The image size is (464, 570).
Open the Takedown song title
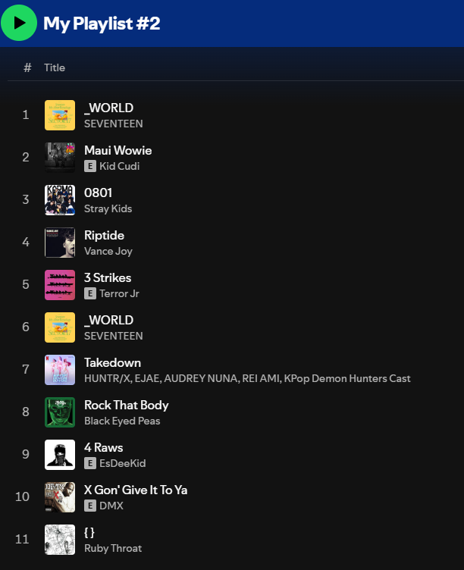coord(112,363)
